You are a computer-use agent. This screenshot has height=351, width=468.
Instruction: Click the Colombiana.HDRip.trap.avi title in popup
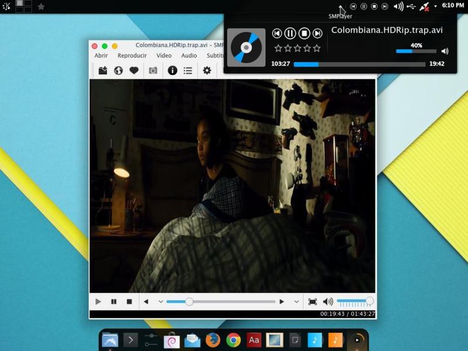387,30
